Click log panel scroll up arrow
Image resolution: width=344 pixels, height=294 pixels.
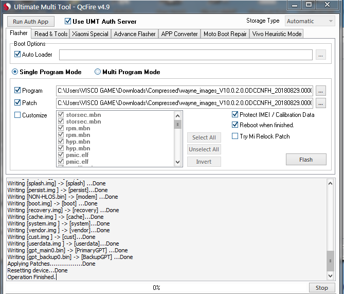pyautogui.click(x=330, y=183)
